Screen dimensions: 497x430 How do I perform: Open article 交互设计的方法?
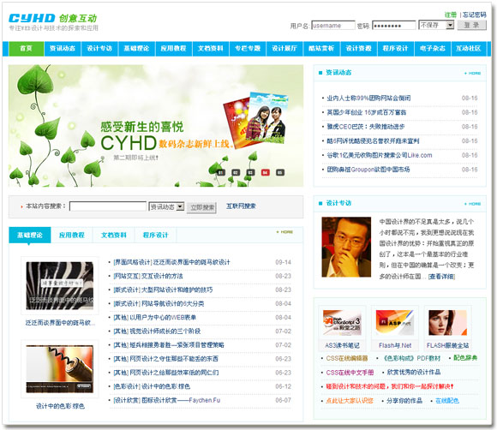148,276
